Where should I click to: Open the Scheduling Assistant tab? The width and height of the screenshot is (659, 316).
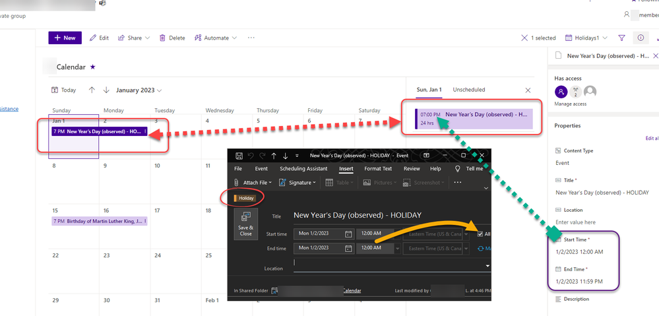coord(303,168)
